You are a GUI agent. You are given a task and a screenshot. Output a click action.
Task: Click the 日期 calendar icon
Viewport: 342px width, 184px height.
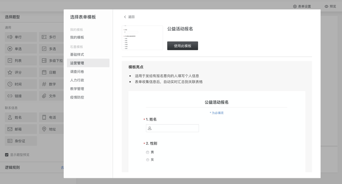tap(44, 72)
